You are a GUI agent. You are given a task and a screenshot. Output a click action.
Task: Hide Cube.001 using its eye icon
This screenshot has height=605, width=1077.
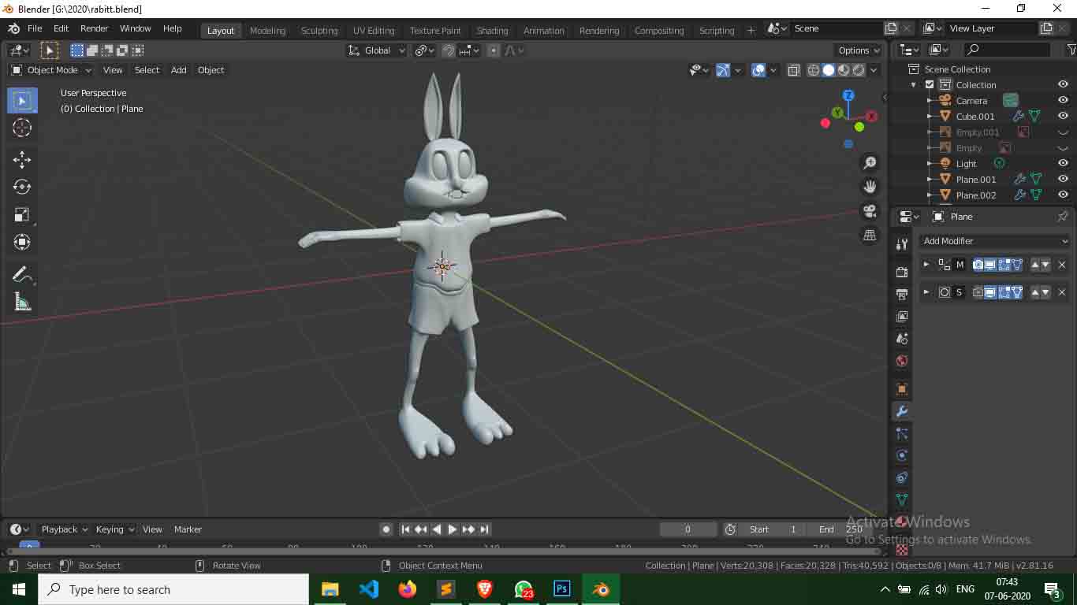(x=1063, y=116)
